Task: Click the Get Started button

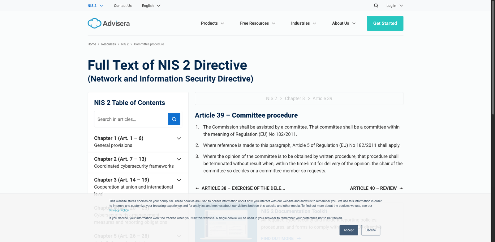Action: click(385, 23)
